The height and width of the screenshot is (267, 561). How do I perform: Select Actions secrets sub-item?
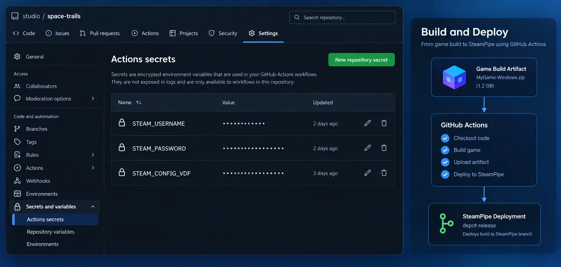55,220
